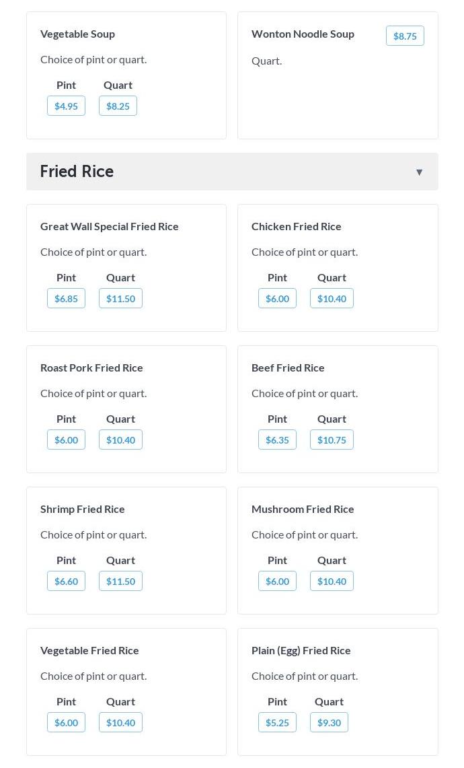Add Wonton Noodle Soup for $8.75
This screenshot has width=464, height=768.
405,36
